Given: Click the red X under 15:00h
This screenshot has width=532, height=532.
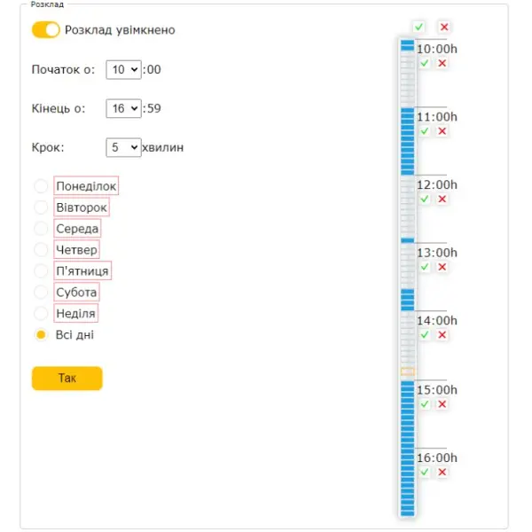Looking at the screenshot, I should 442,404.
